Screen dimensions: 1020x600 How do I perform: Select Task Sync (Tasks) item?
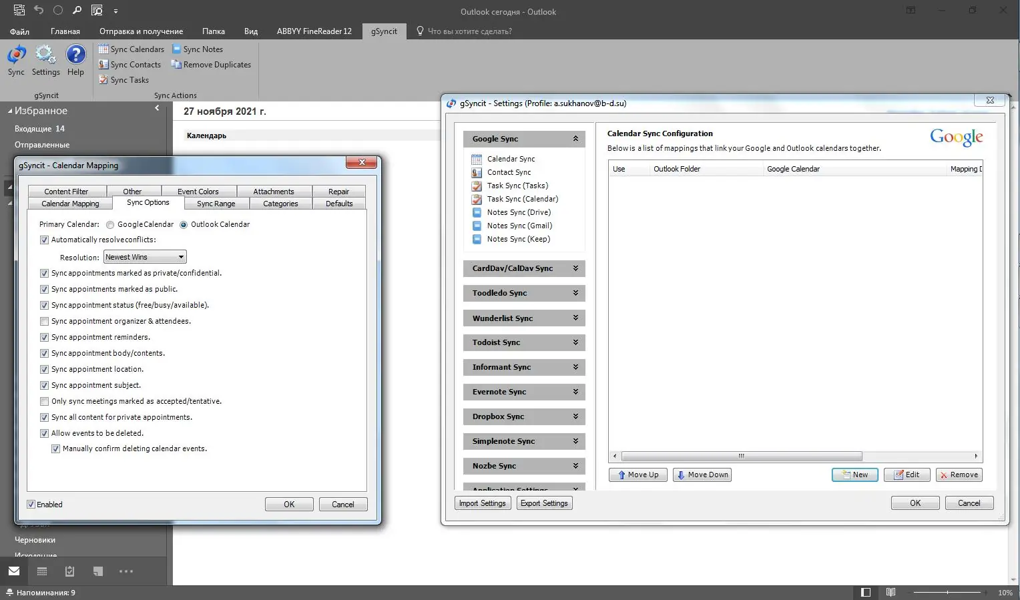tap(517, 186)
